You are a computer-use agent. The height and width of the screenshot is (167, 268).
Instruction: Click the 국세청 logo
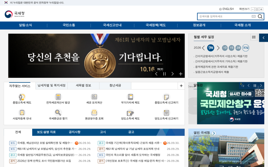pyautogui.click(x=14, y=14)
